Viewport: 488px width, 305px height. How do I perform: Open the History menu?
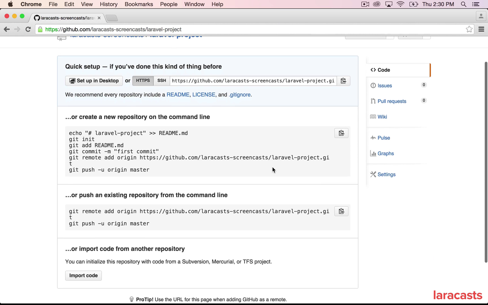pyautogui.click(x=109, y=4)
